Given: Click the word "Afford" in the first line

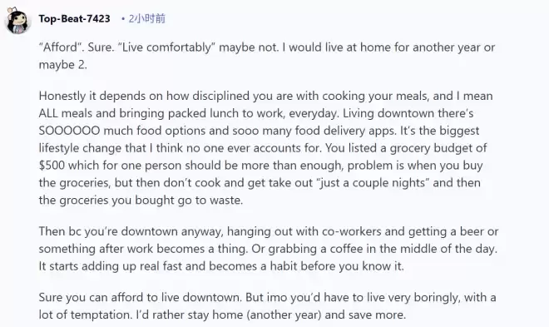Looking at the screenshot, I should (x=60, y=47).
